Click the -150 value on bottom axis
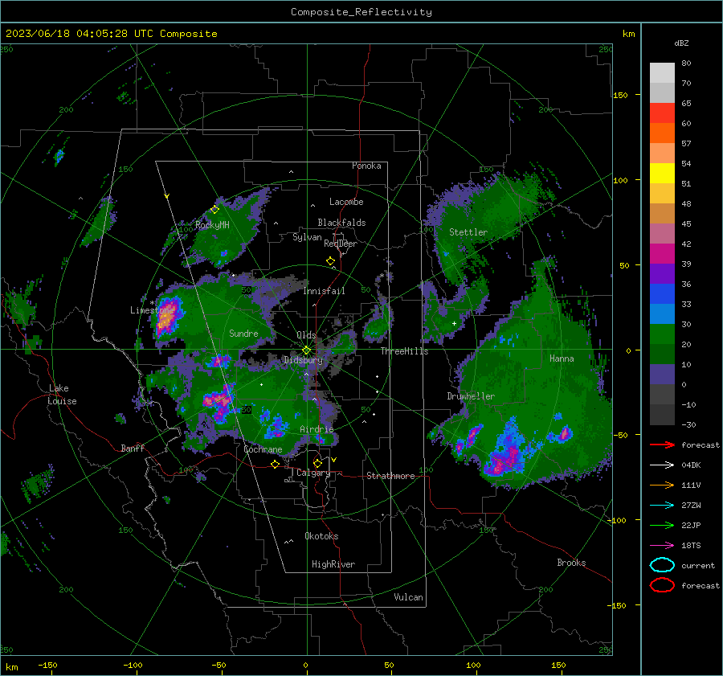Screen dimensions: 723x676 [47, 665]
